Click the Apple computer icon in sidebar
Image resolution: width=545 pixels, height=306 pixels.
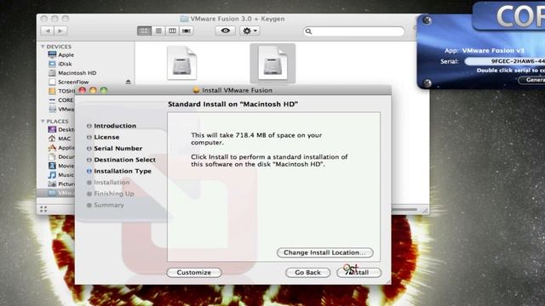pos(52,54)
